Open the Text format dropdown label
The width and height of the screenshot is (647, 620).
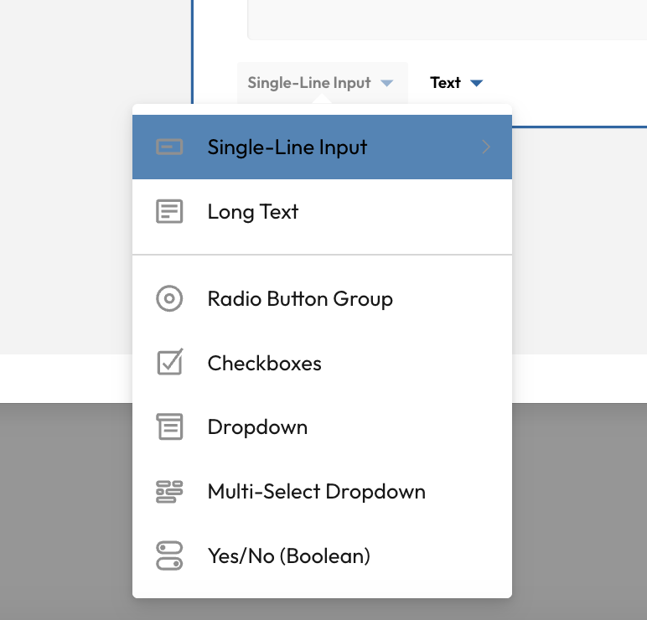point(445,83)
